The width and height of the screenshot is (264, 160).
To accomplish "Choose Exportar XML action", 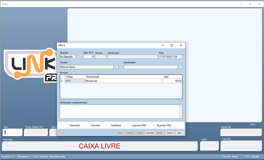I will [x=164, y=125].
